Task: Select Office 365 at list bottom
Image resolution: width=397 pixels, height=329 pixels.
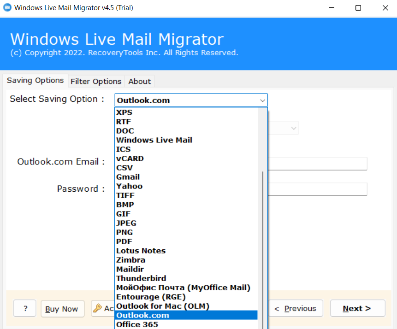Action: click(x=186, y=324)
